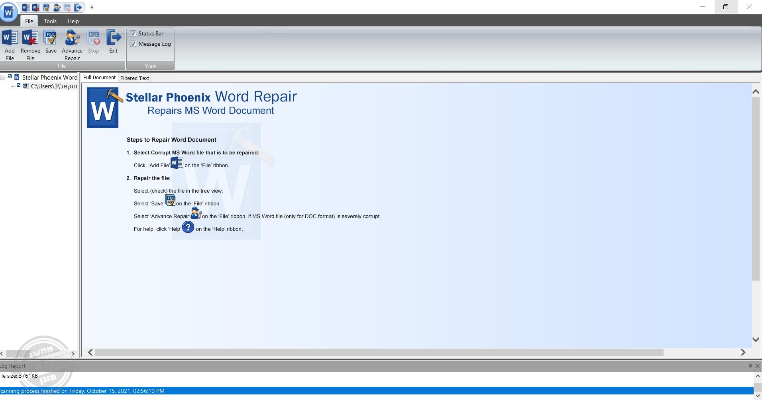This screenshot has height=400, width=762.
Task: Click the 'Steps to Repair Word Document' heading
Action: [171, 140]
